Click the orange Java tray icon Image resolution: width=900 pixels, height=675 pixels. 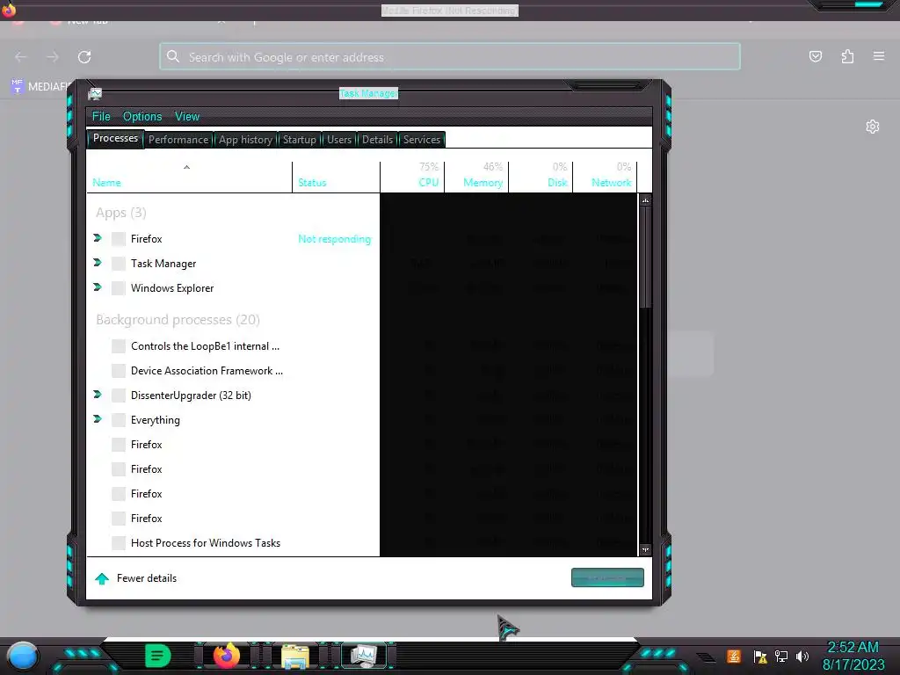[x=734, y=656]
